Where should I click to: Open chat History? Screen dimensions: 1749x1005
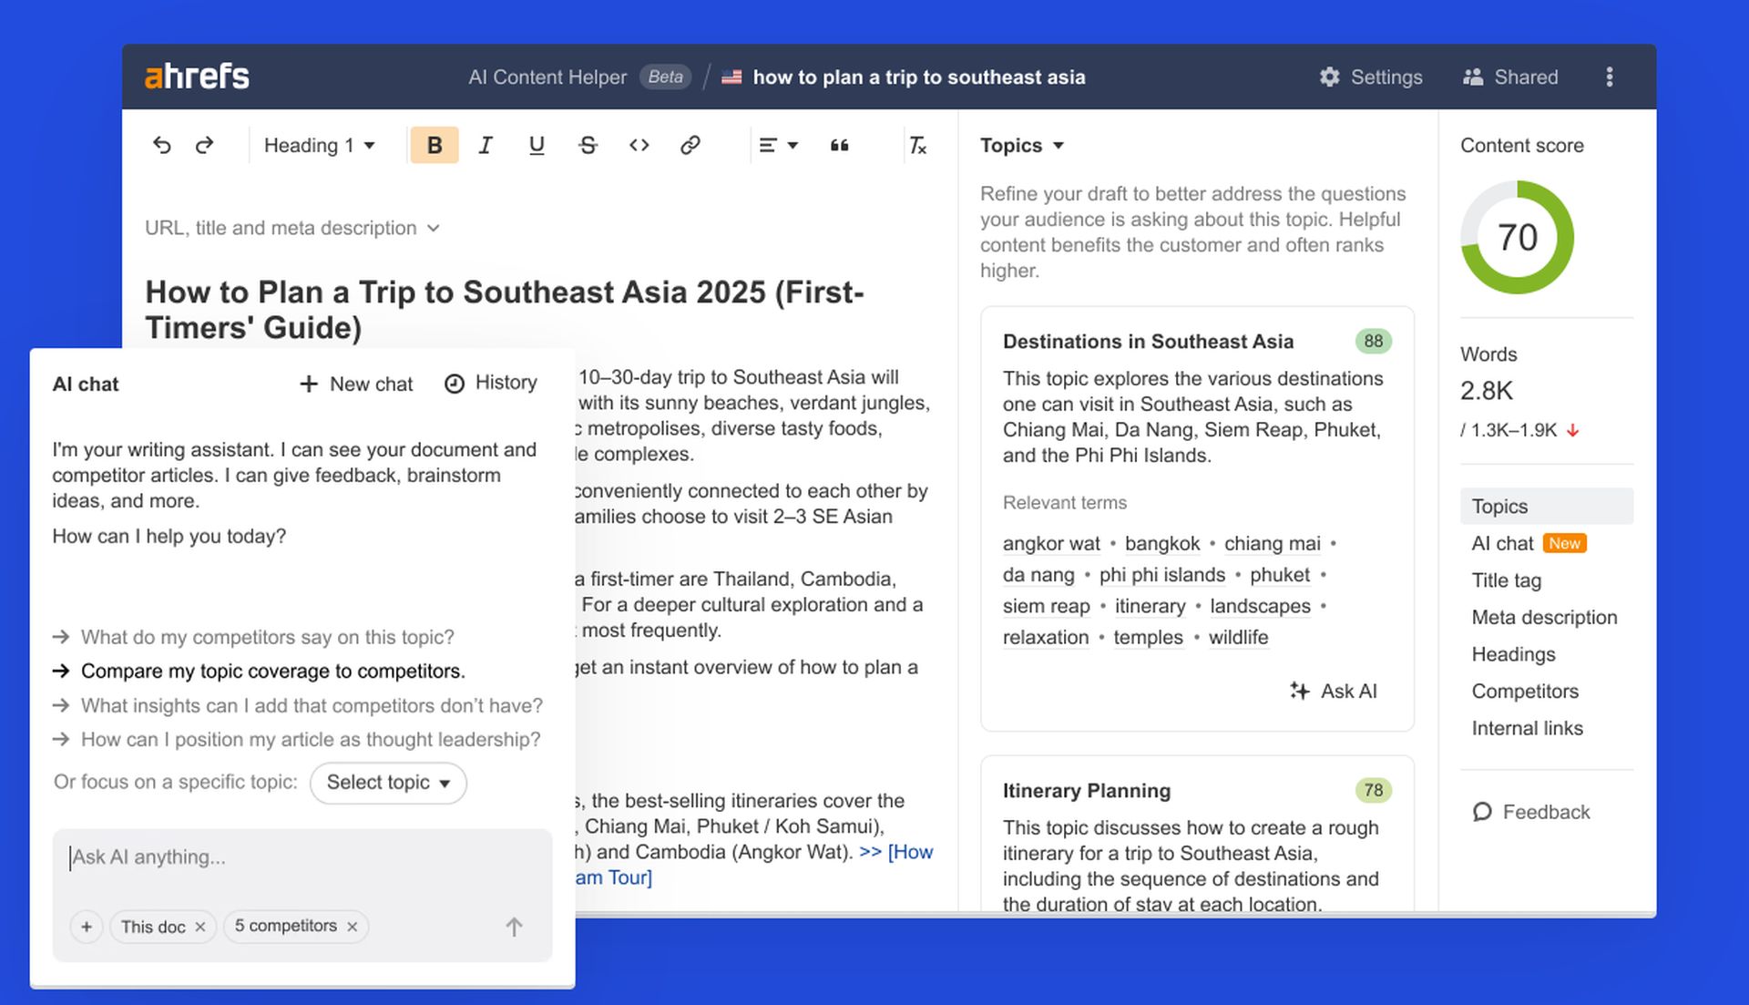tap(491, 384)
